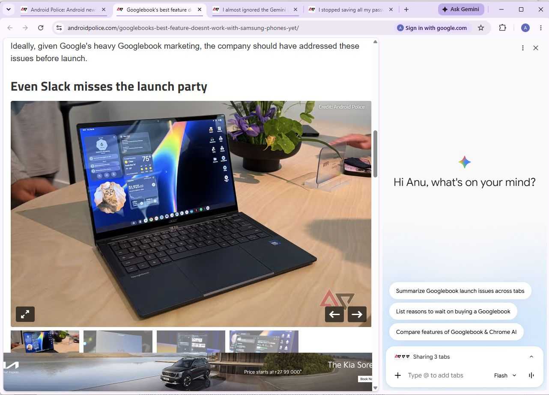Open Gemini panel more options menu

pos(522,48)
